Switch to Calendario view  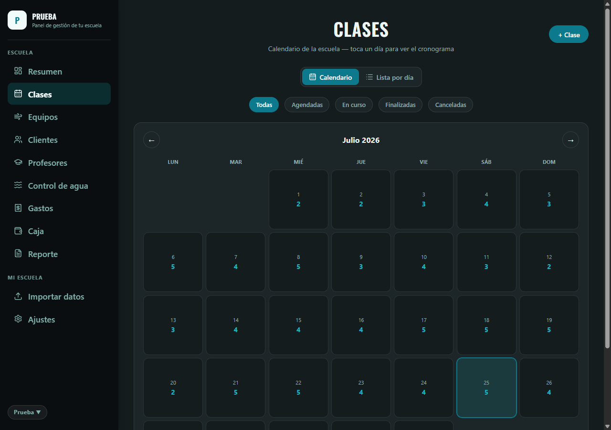[330, 77]
